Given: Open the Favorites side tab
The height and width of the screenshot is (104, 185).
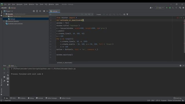Looking at the screenshot, I should pos(1,92).
